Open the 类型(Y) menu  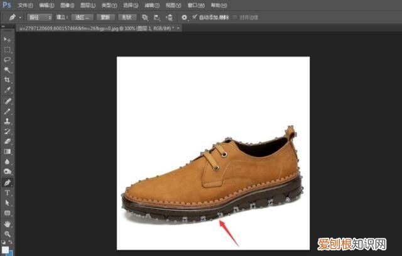point(109,6)
